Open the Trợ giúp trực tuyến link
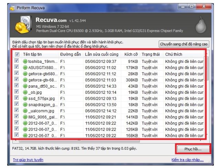Viewport: 219px width, 168px height. [28, 160]
